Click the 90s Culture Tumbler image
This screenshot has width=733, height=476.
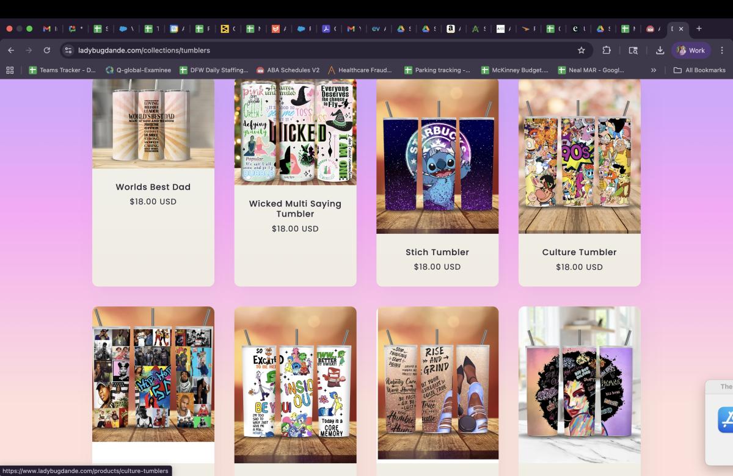click(579, 156)
